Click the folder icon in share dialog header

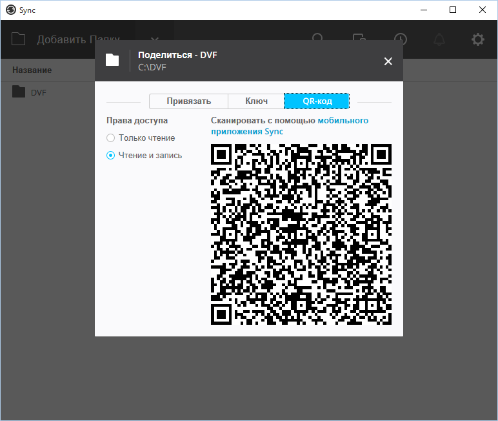pos(112,61)
